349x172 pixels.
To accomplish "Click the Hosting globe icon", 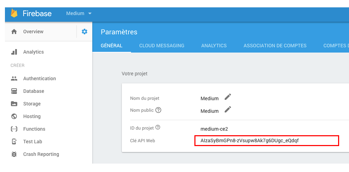I will tap(14, 116).
